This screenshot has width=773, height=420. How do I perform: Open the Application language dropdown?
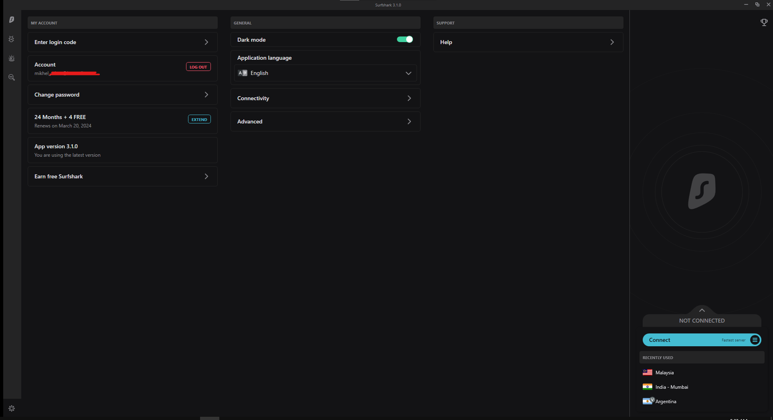pos(325,73)
